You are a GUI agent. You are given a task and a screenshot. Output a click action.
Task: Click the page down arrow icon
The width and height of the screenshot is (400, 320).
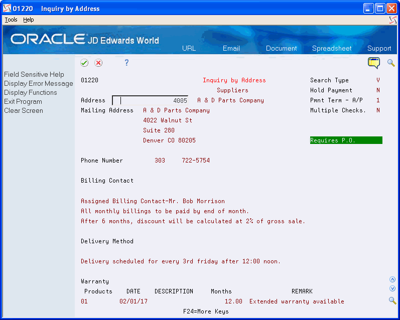[x=392, y=288]
